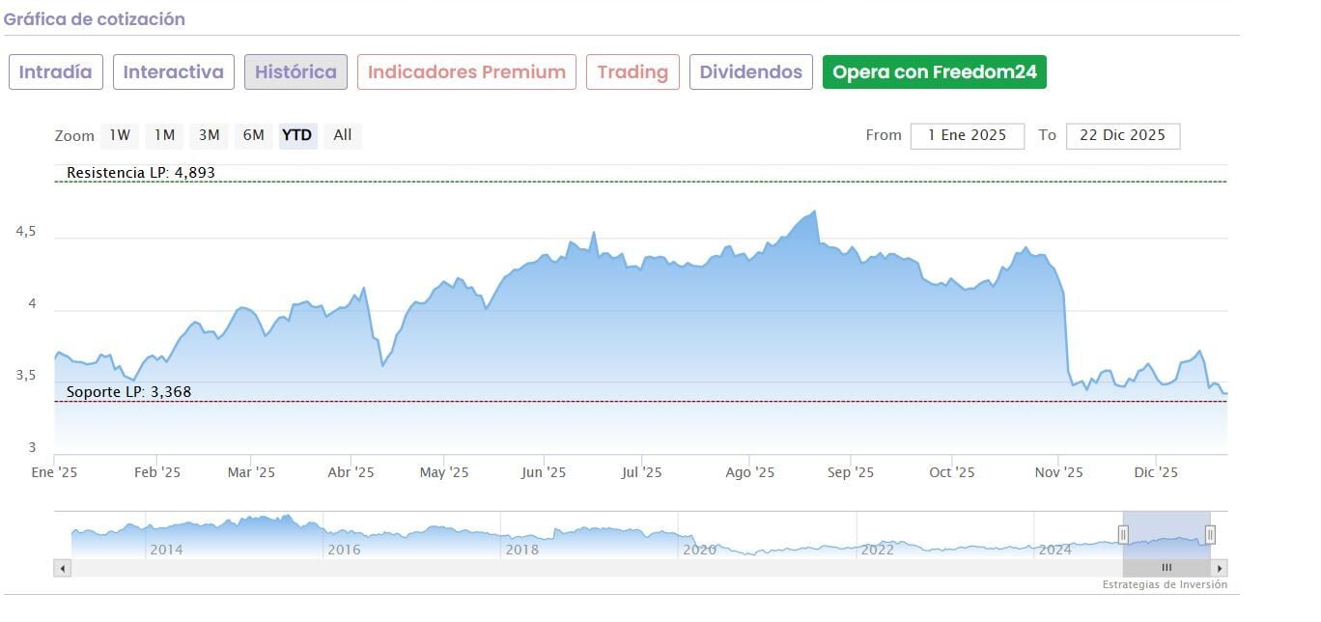Open Indicadores Premium tab
This screenshot has height=622, width=1321.
click(466, 72)
